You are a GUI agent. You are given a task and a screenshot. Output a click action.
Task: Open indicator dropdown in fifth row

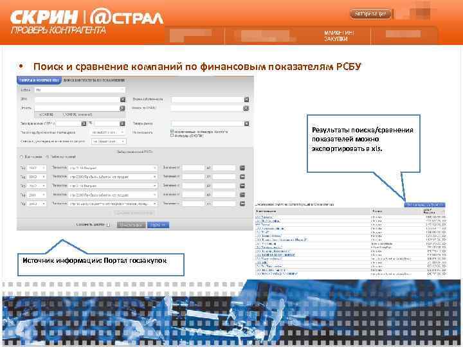click(x=113, y=204)
